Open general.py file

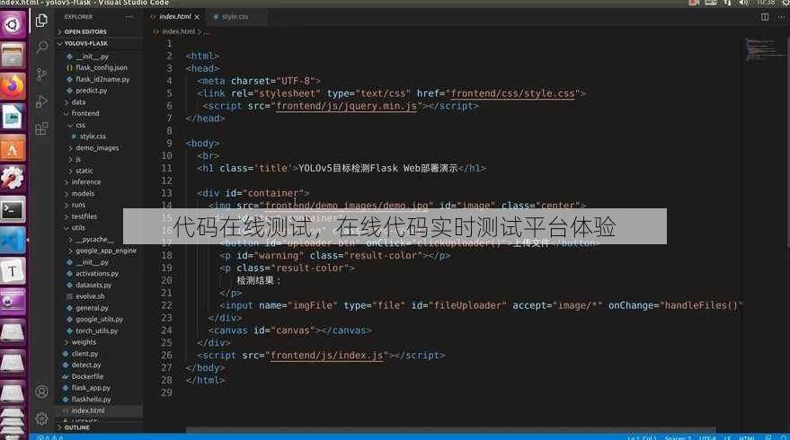pyautogui.click(x=92, y=308)
